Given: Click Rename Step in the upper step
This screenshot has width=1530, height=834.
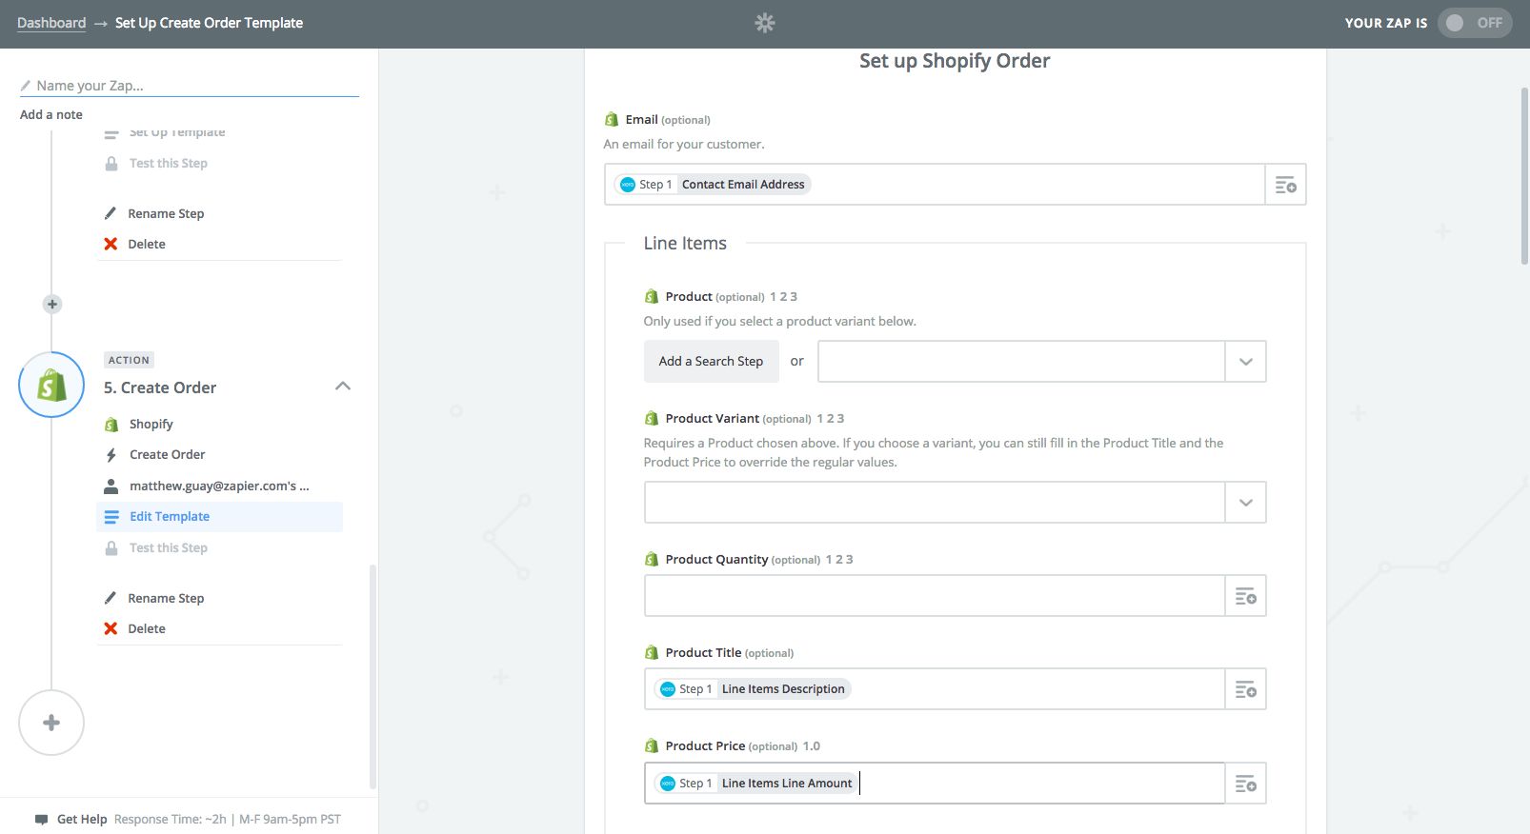Looking at the screenshot, I should [166, 213].
